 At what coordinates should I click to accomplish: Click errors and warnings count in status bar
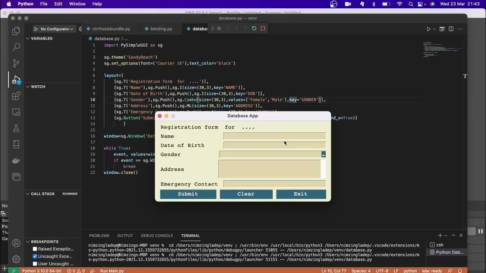pos(76,271)
